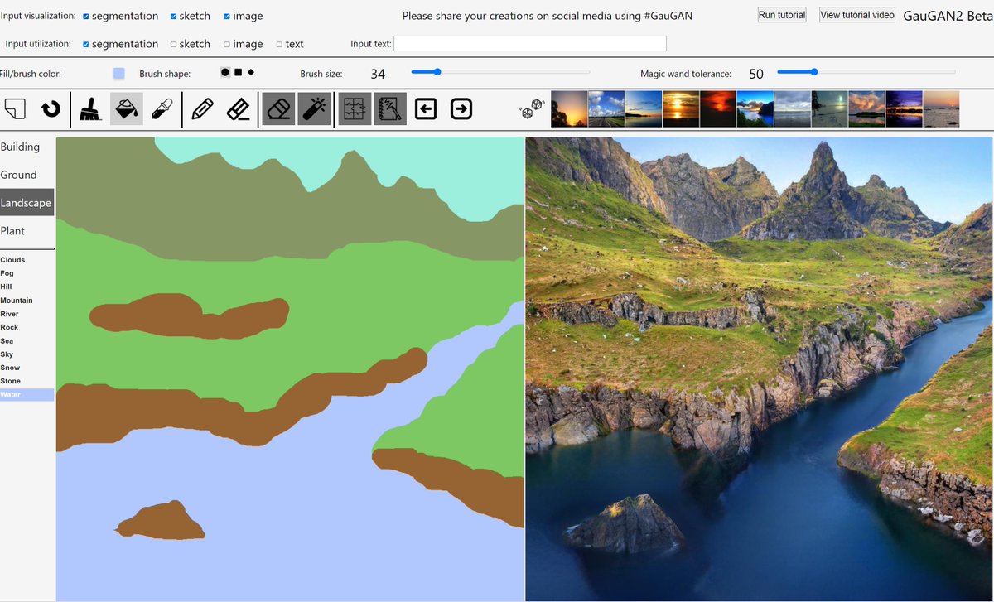Select the block eraser tool

point(279,108)
